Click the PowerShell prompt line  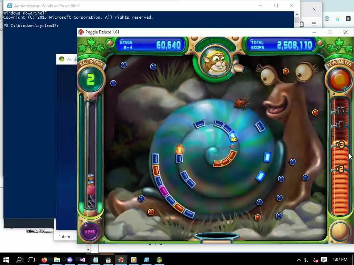coord(31,26)
